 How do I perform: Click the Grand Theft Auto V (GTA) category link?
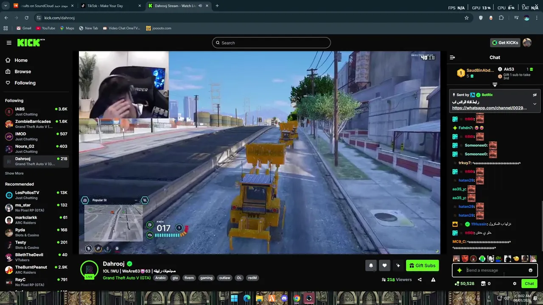tap(126, 278)
